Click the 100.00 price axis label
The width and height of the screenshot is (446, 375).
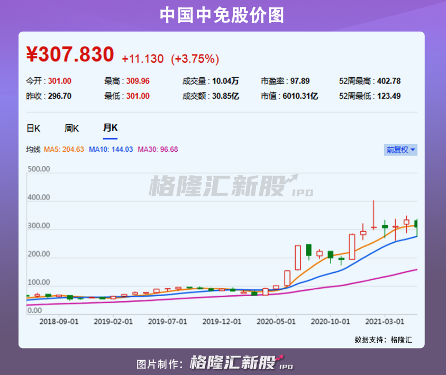39,282
